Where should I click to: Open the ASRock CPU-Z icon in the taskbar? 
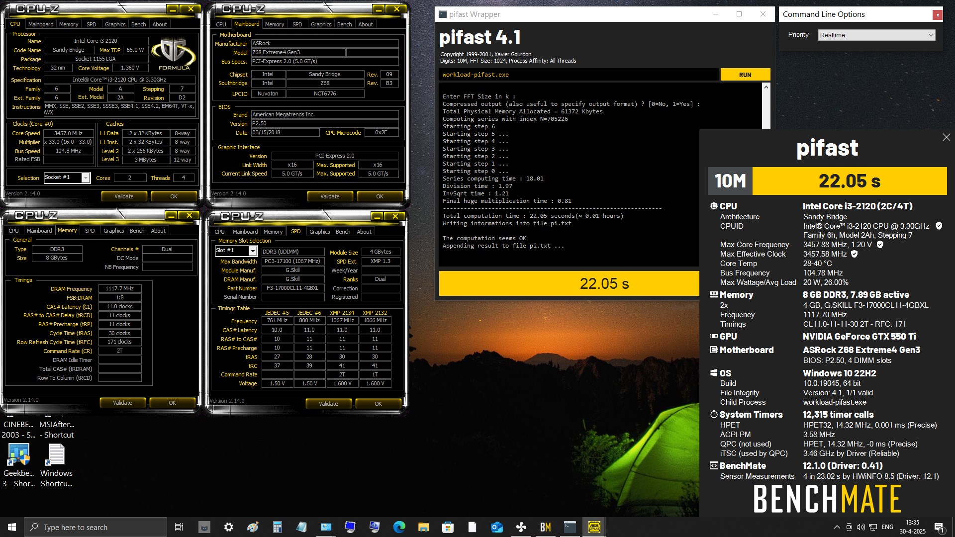point(594,527)
